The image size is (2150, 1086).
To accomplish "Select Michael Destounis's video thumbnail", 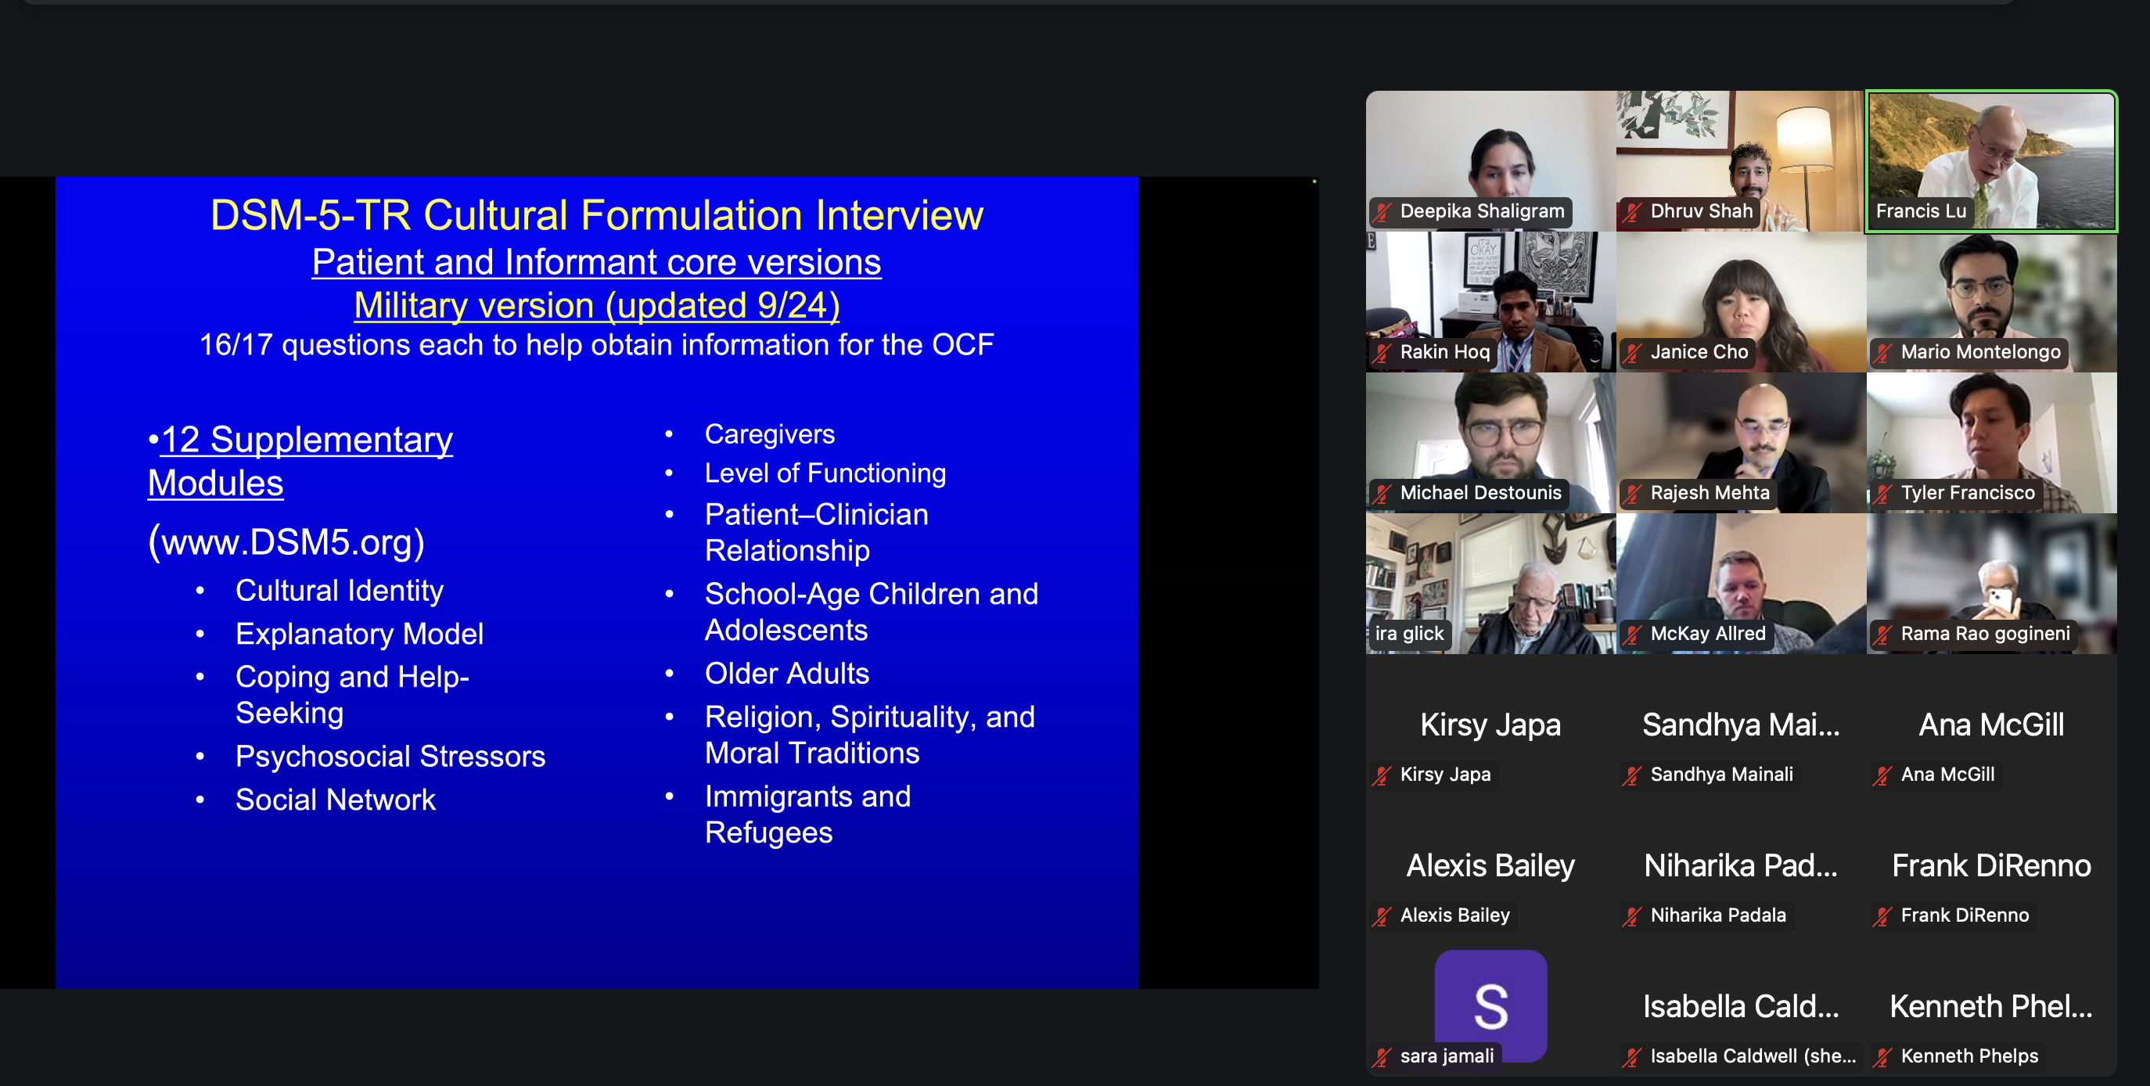I will point(1490,434).
